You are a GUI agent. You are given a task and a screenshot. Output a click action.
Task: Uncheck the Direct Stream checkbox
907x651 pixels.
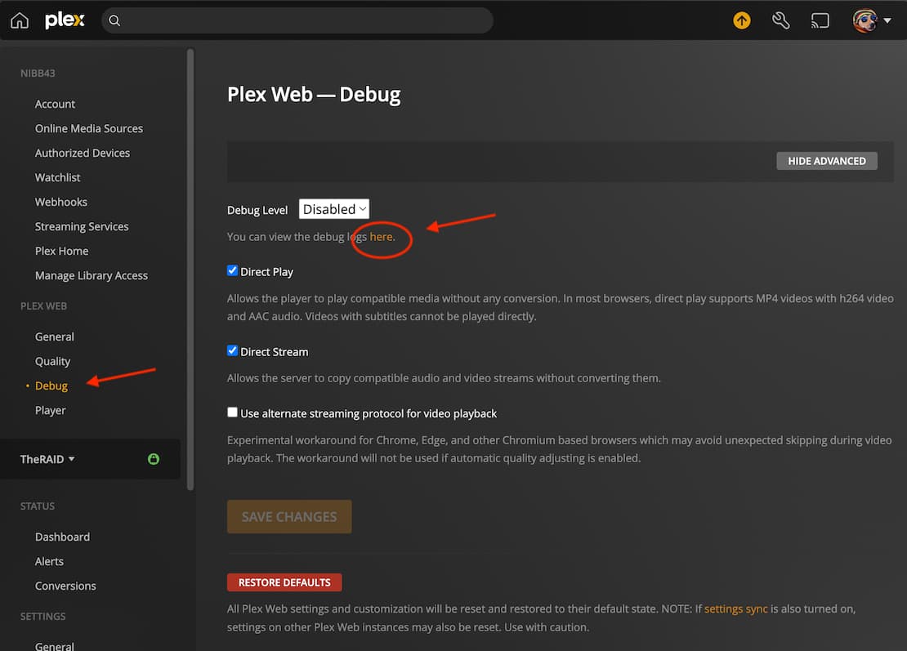click(233, 350)
